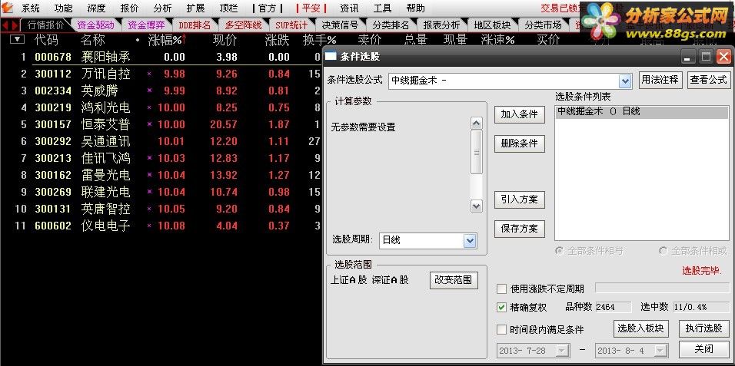Select the 全部条件相或 radio button
This screenshot has height=366, width=735.
click(x=663, y=251)
